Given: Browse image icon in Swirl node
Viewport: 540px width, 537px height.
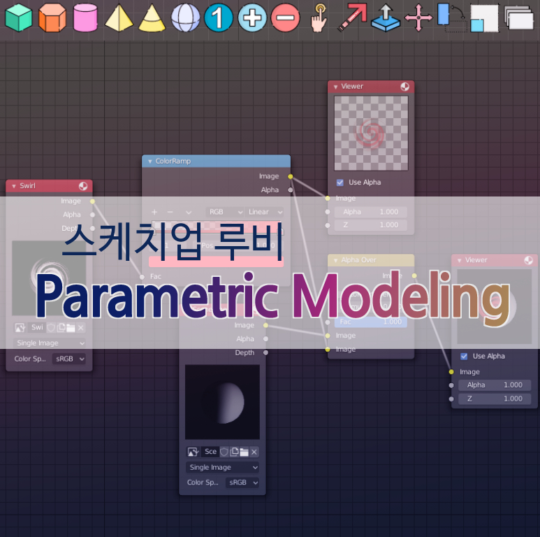Looking at the screenshot, I should pyautogui.click(x=20, y=327).
